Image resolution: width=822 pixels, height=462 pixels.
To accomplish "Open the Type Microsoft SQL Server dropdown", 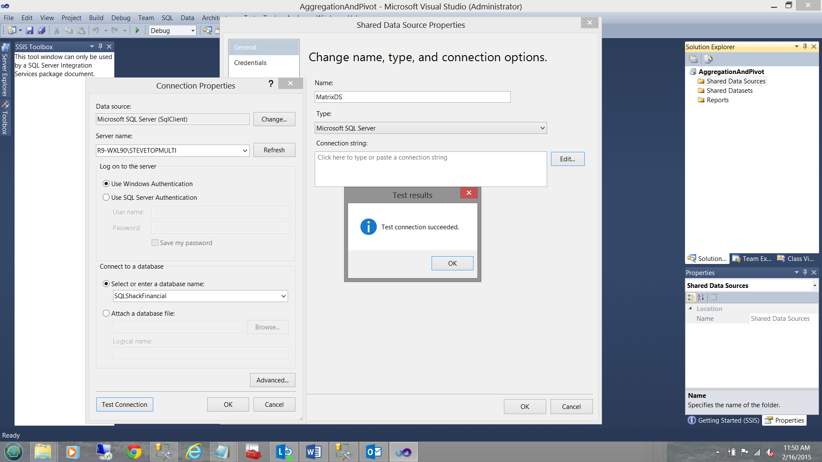I will click(542, 128).
